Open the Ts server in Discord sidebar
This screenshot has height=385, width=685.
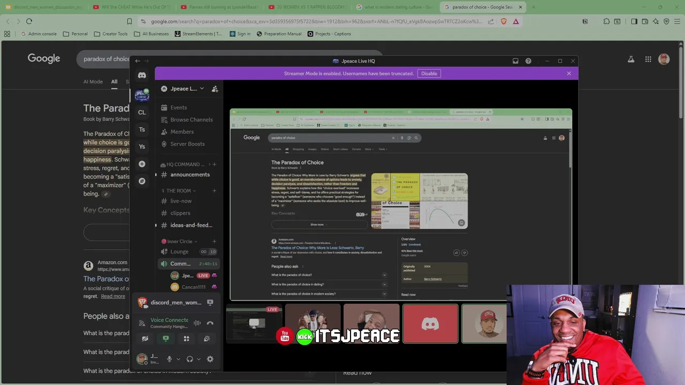142,129
